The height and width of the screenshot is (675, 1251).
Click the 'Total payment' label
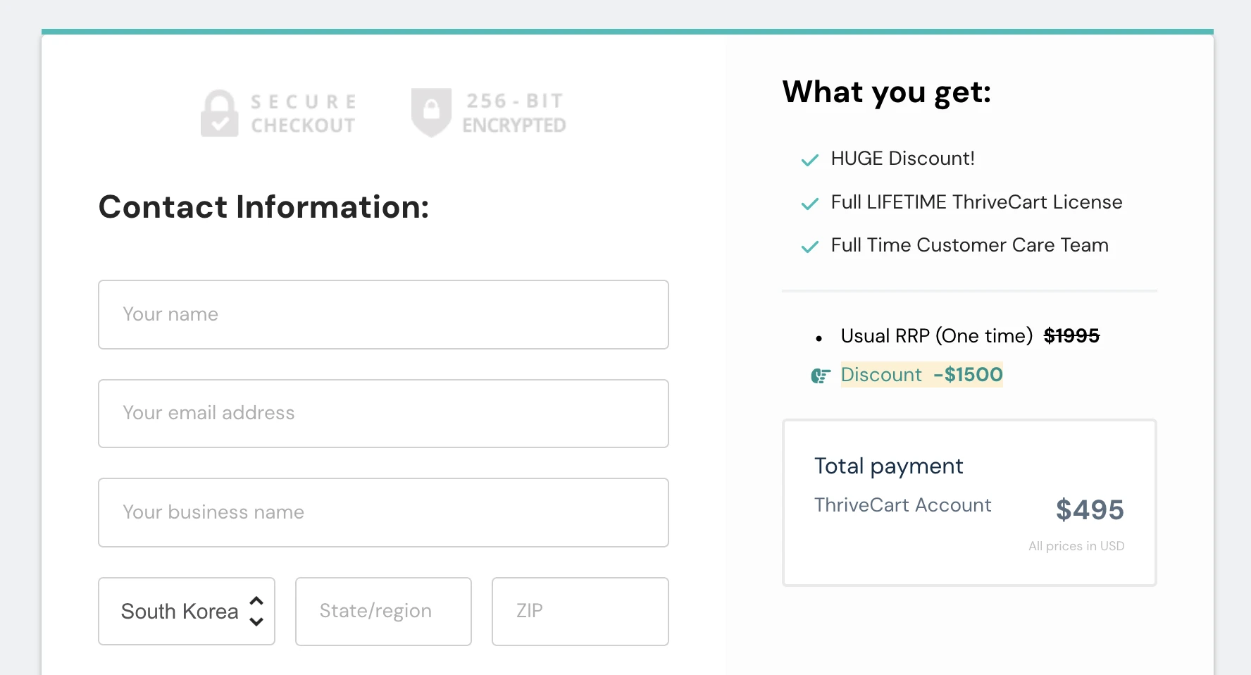coord(889,466)
